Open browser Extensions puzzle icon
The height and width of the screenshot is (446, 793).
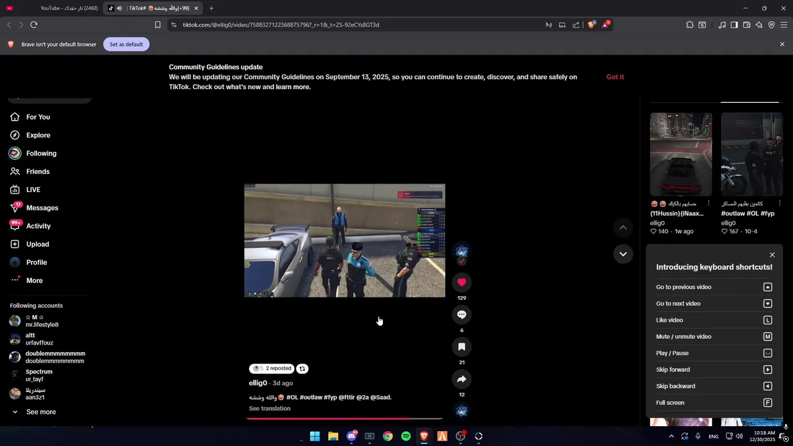click(x=690, y=25)
